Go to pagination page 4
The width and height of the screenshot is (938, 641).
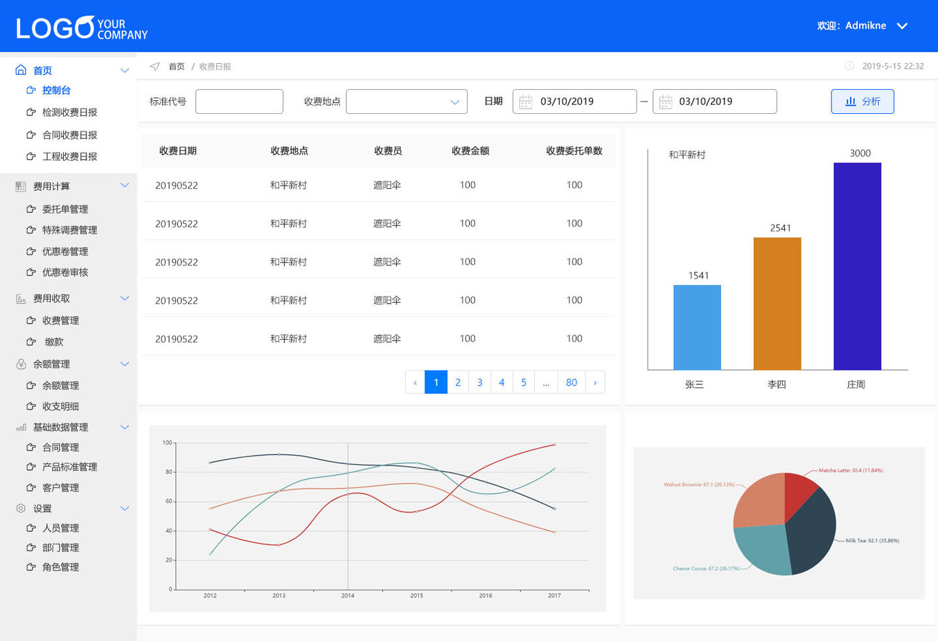tap(502, 382)
